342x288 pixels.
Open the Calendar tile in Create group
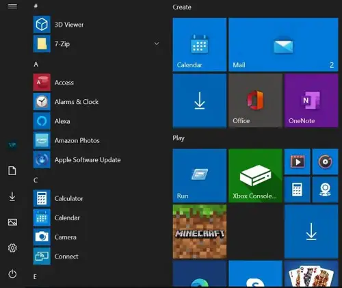(x=200, y=44)
